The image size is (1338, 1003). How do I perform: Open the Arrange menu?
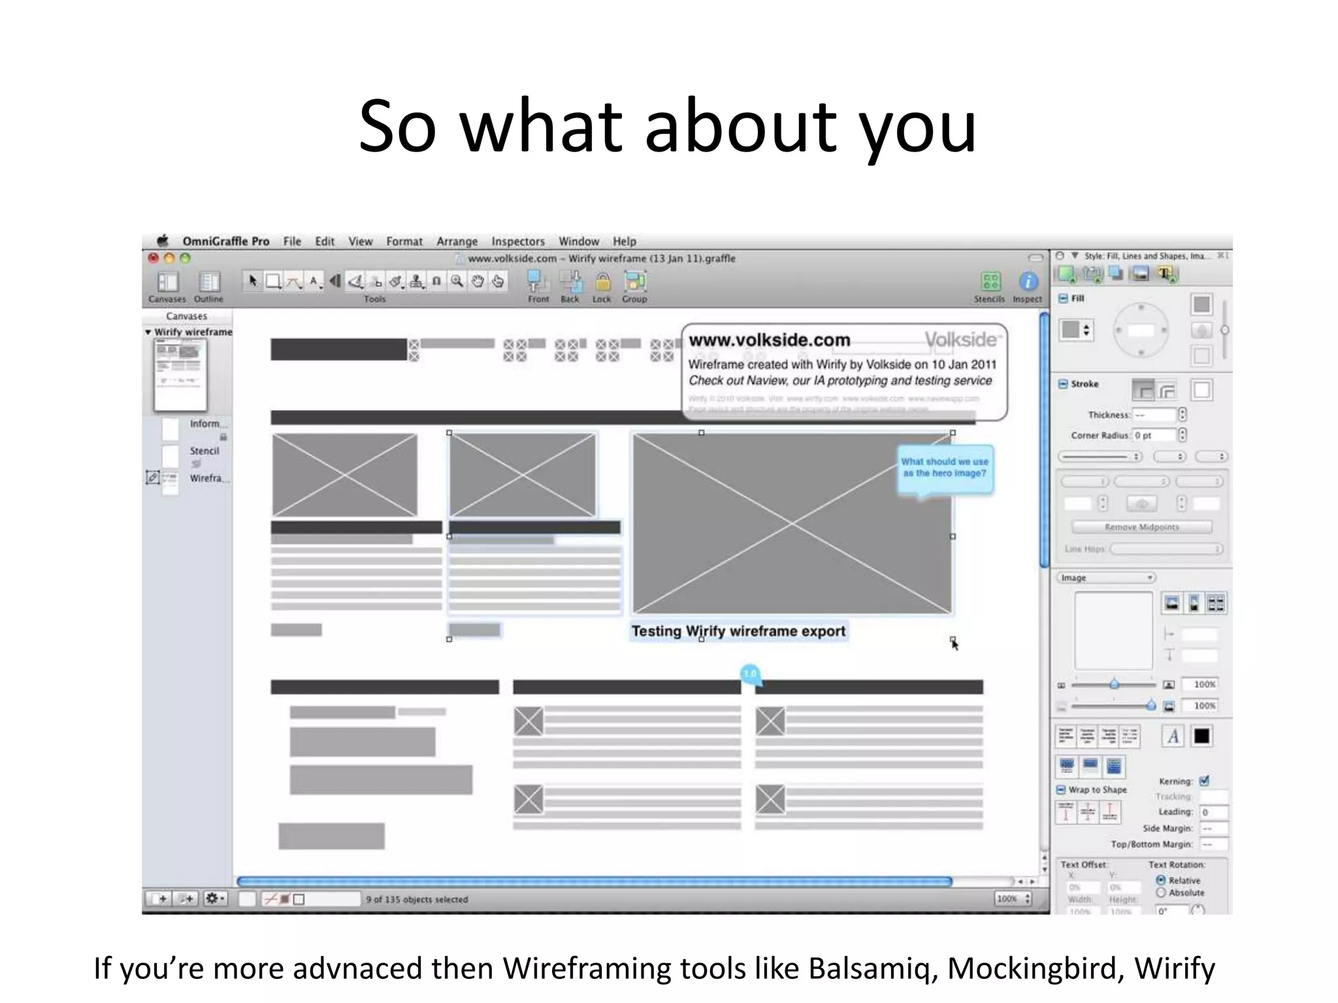[x=457, y=242]
